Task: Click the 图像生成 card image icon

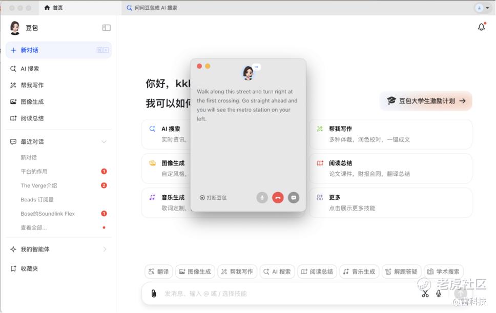Action: 152,163
